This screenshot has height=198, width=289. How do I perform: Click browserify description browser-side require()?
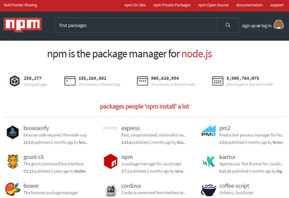pos(55,135)
